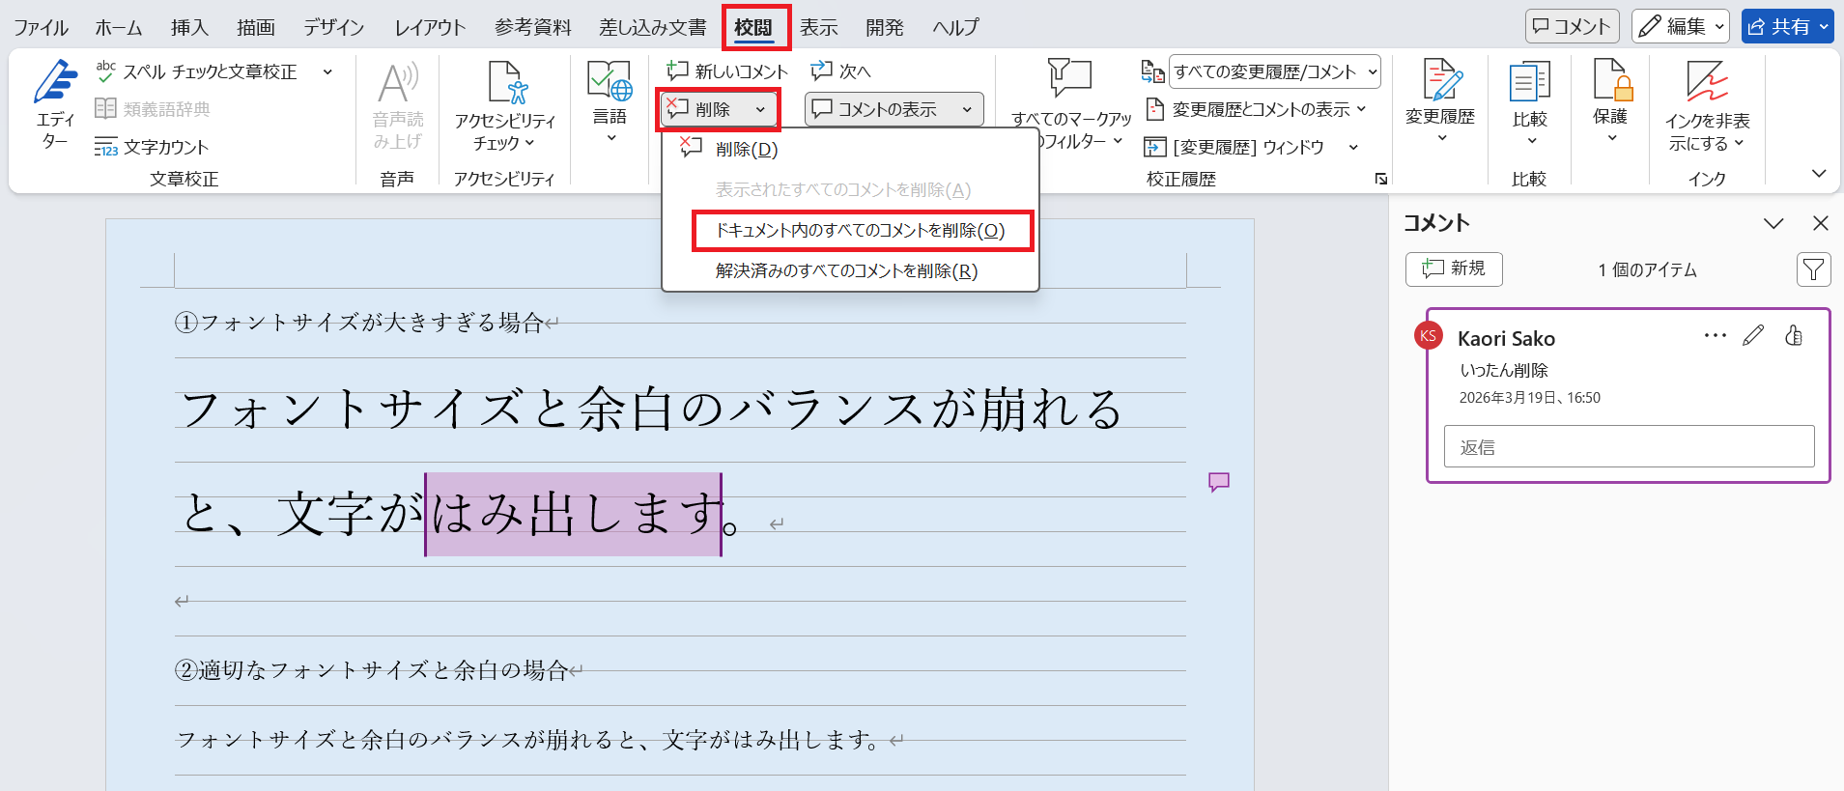Switch to the ファイル tab

click(41, 27)
